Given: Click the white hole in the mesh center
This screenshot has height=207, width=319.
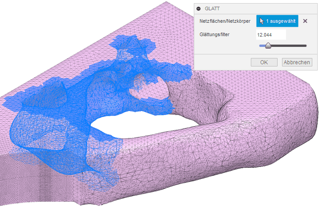Looking at the screenshot, I should tap(134, 121).
